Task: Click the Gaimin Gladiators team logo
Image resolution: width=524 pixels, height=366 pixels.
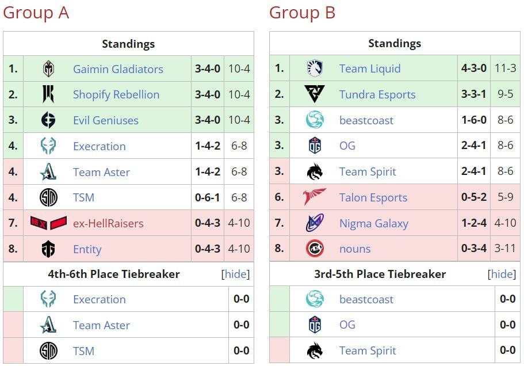Action: pyautogui.click(x=48, y=69)
